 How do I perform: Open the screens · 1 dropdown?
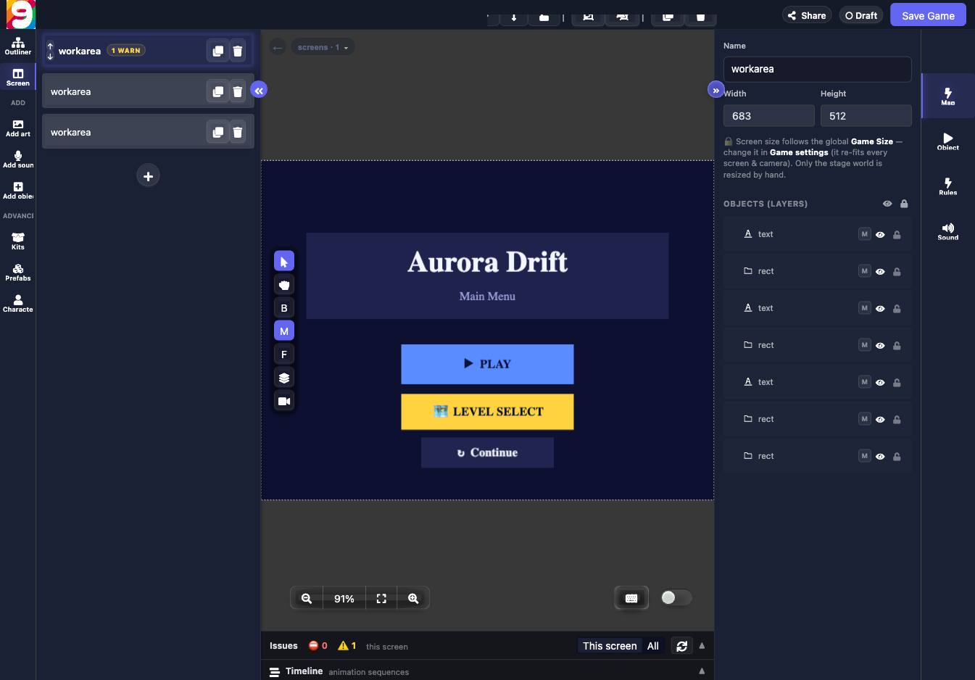pos(323,47)
